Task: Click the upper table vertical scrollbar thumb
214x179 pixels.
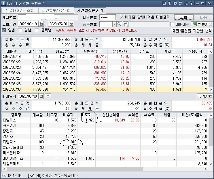Action: [x=211, y=71]
